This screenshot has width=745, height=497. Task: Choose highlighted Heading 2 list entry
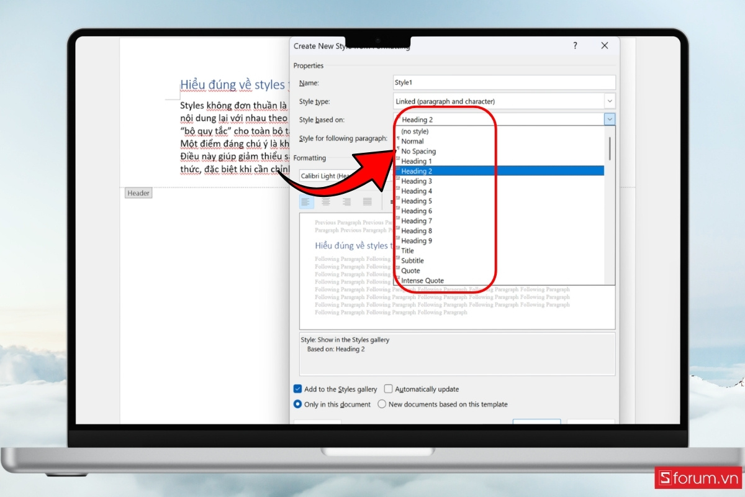pos(499,171)
